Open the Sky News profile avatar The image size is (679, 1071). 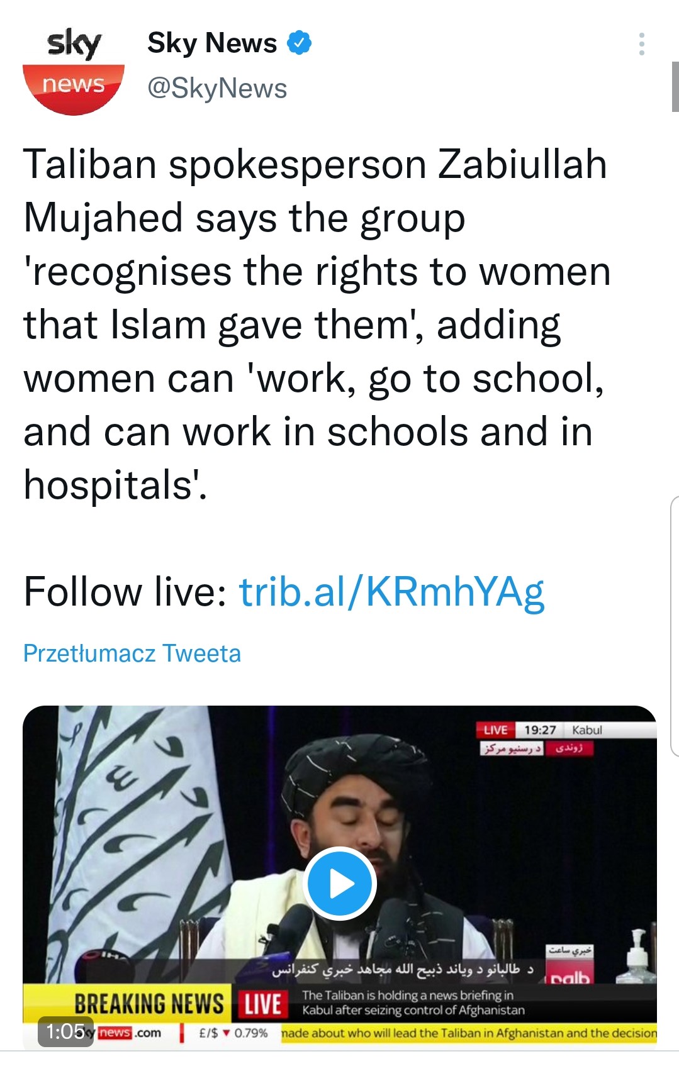coord(74,70)
